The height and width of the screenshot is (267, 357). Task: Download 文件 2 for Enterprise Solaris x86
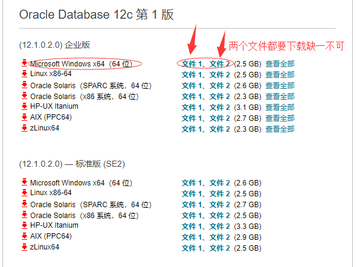pos(219,97)
